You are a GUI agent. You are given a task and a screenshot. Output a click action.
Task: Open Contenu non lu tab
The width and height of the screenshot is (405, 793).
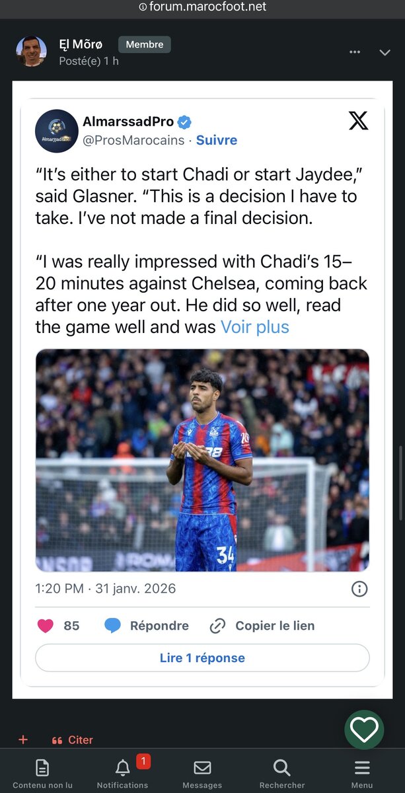point(42,768)
